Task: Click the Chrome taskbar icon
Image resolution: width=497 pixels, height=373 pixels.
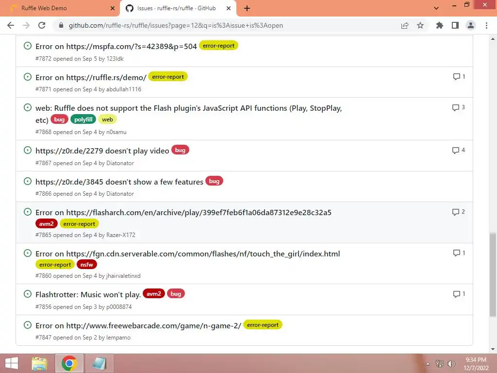Action: click(69, 363)
